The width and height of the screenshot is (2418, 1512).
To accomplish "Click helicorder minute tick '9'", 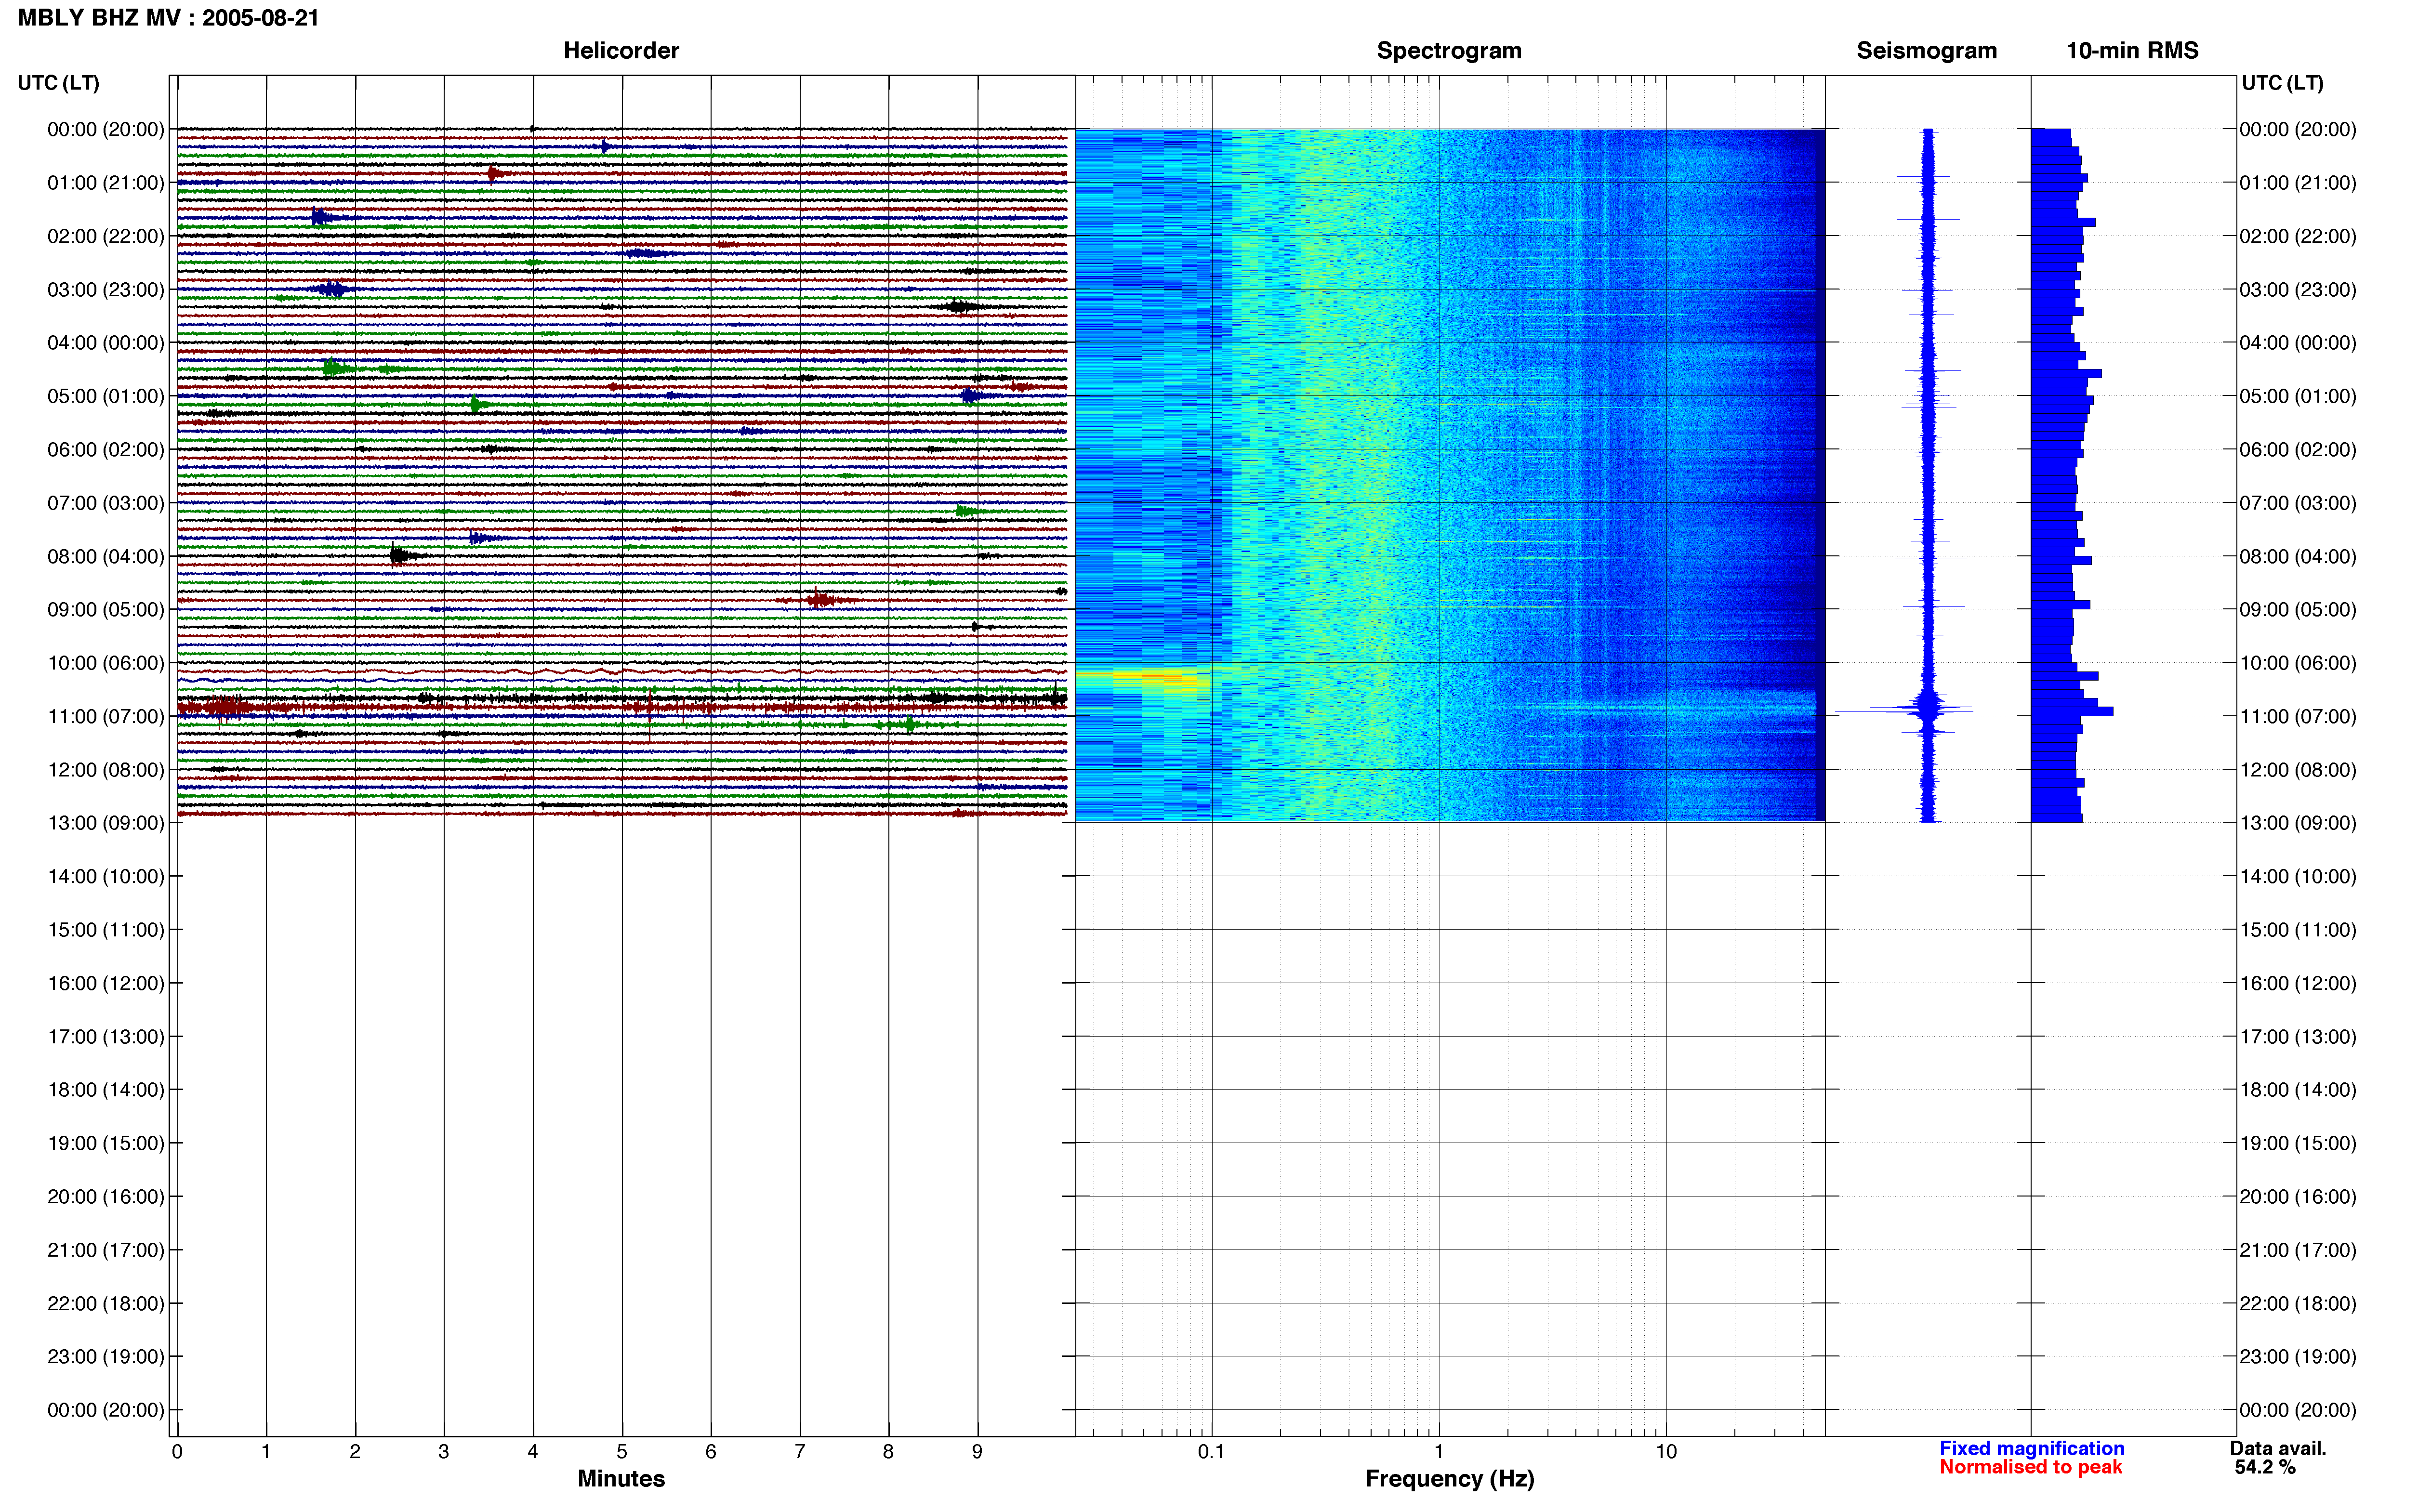I will pos(977,1451).
